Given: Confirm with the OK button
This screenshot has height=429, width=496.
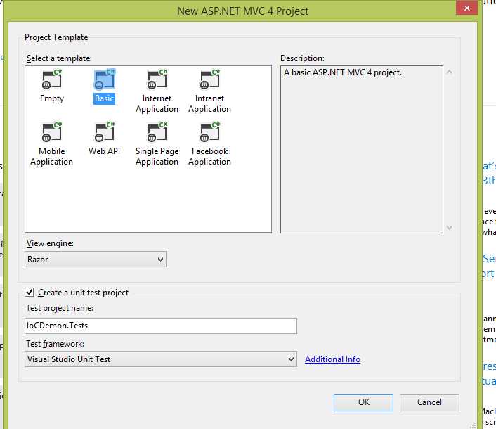Looking at the screenshot, I should click(363, 402).
